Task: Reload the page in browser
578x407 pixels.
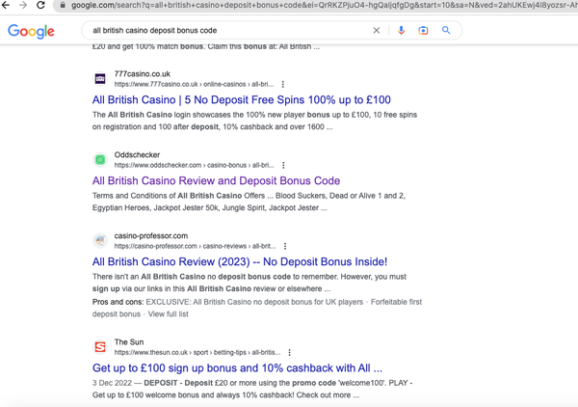Action: coord(40,5)
